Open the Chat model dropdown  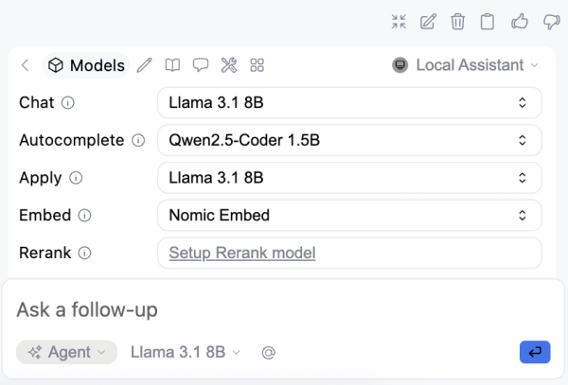(x=349, y=102)
